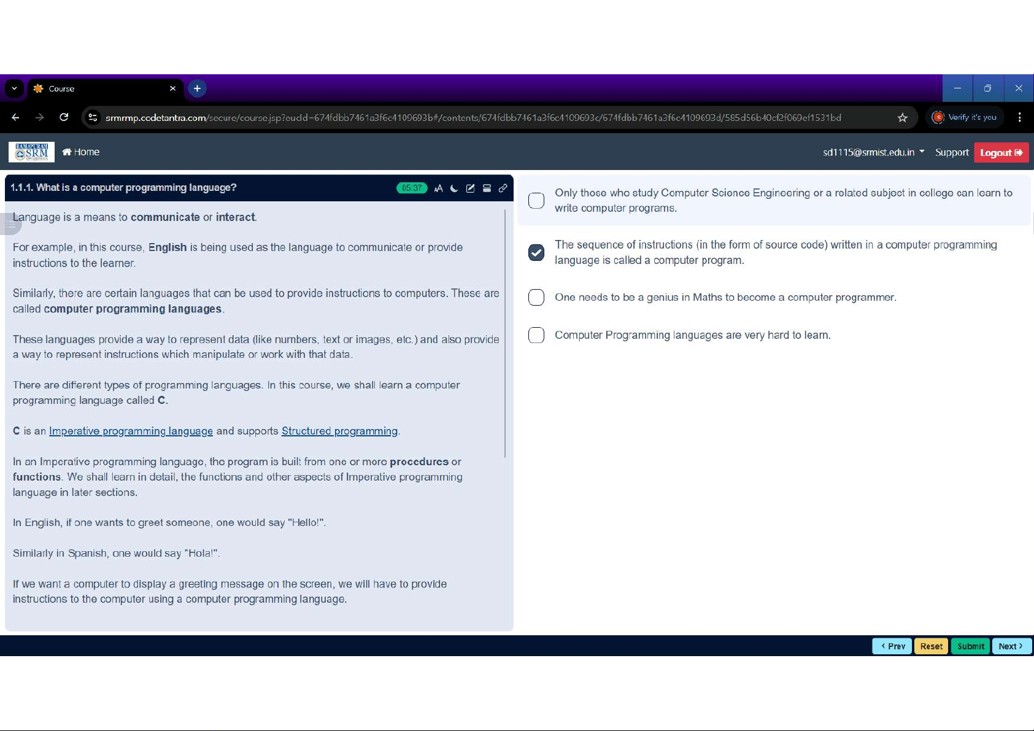
Task: Open the 'Imperative programming language' link
Action: (131, 431)
